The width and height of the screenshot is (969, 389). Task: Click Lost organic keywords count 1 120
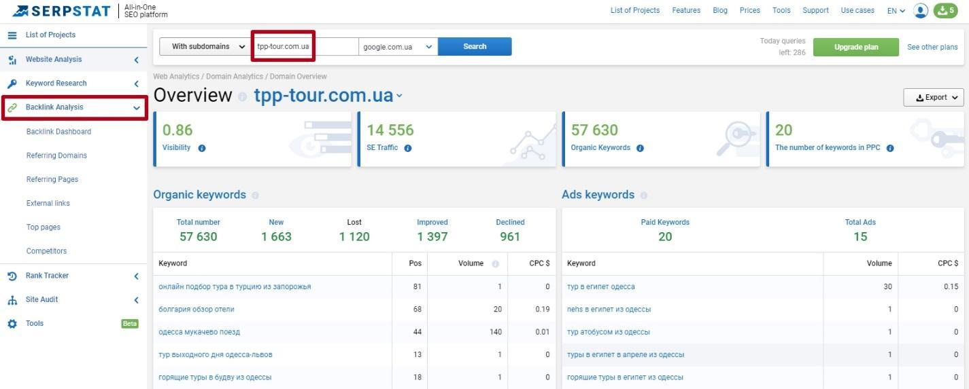tap(354, 237)
